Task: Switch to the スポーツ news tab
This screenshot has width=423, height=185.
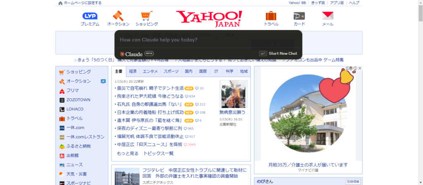Action: pos(171,72)
